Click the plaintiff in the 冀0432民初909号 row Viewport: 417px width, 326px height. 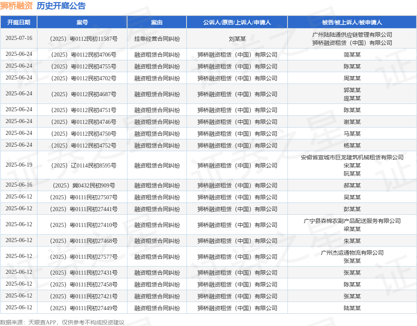tap(237, 185)
